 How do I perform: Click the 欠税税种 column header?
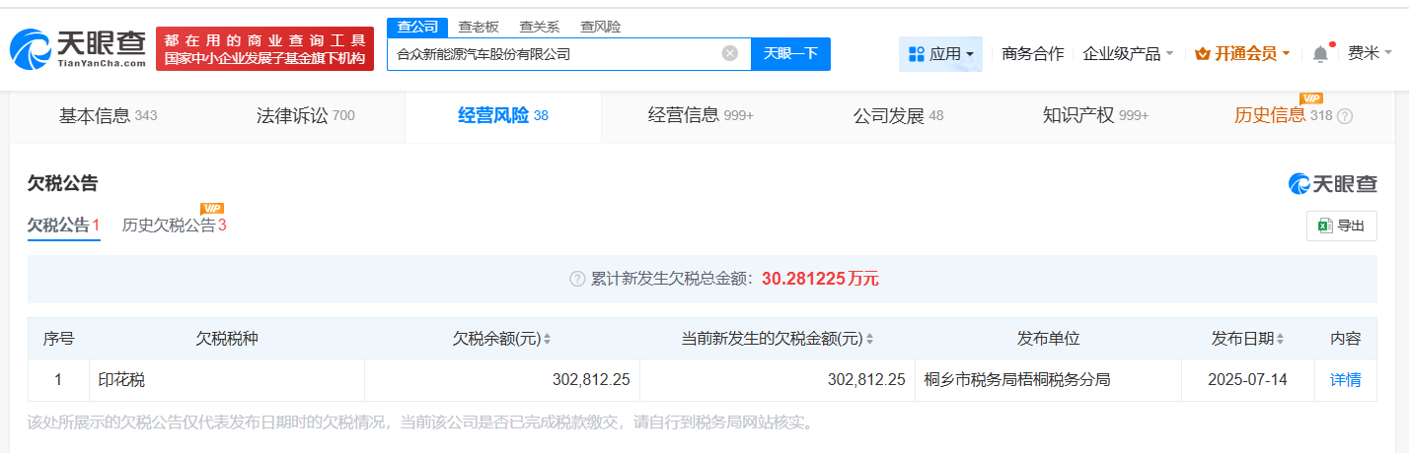[227, 339]
